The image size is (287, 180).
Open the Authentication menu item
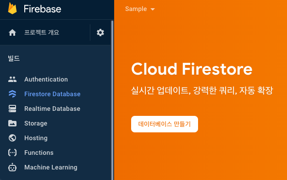coord(46,79)
